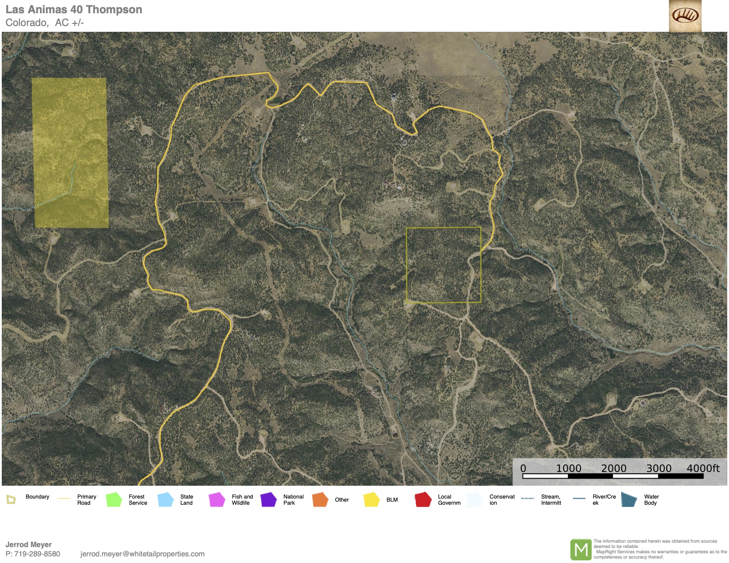Pick the purple National Park legend icon

[x=268, y=499]
